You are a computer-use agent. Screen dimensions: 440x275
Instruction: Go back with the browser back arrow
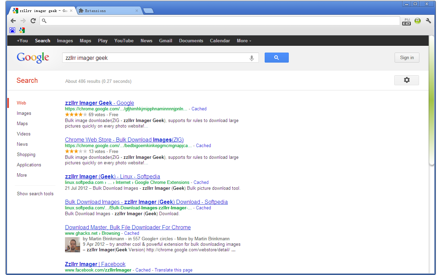tap(13, 21)
